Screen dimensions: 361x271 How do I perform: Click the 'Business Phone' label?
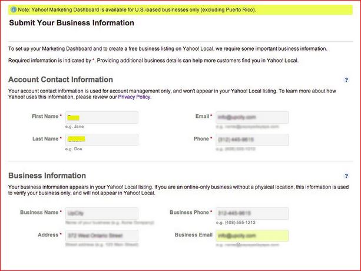189,212
